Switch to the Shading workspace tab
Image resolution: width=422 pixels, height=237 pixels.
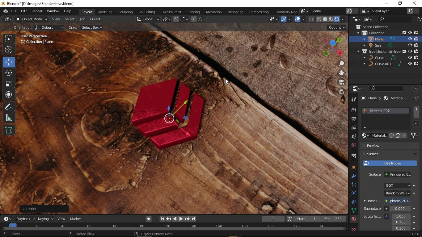[193, 12]
